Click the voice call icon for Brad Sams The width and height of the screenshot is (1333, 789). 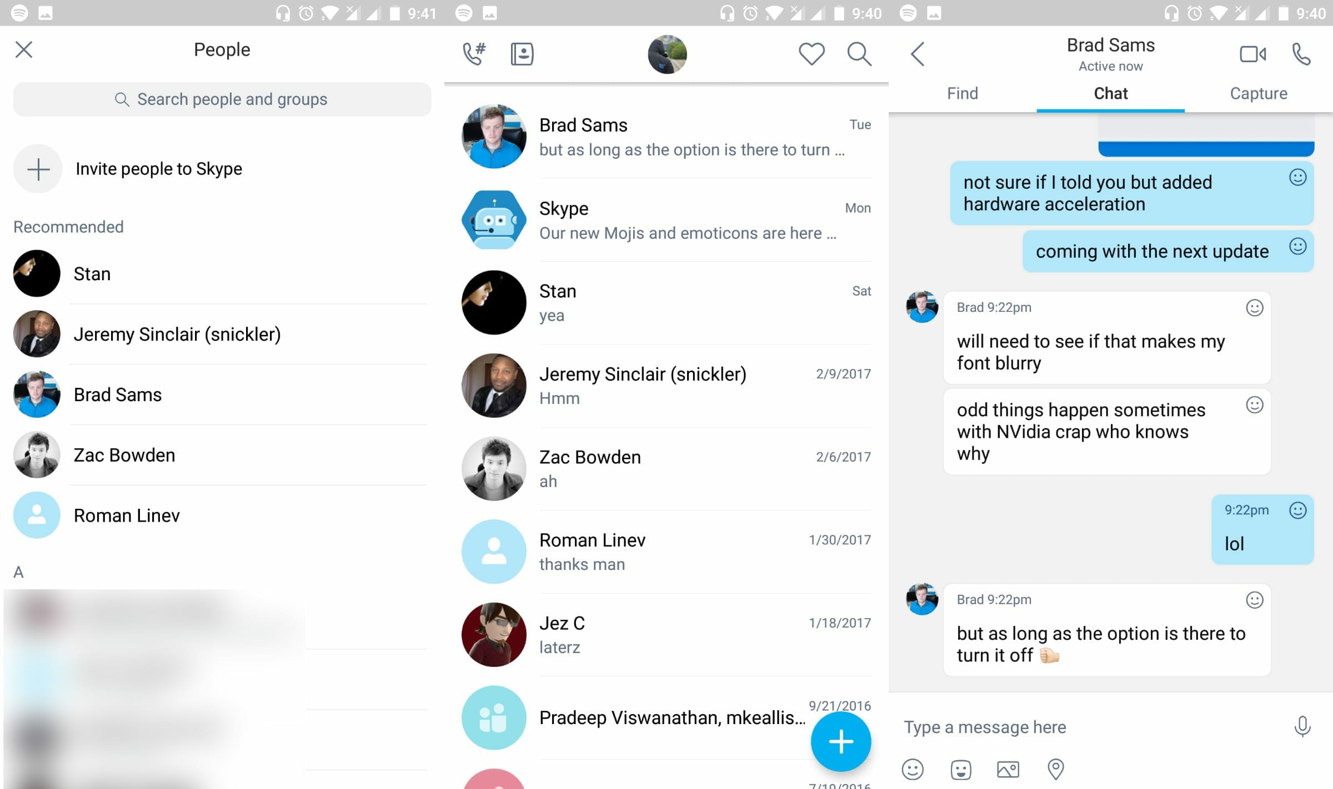(1300, 53)
